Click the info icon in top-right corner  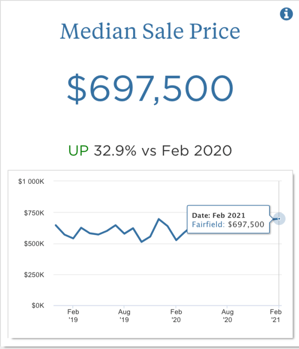click(286, 14)
